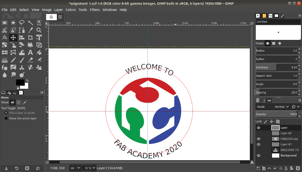Select the Eraser tool
This screenshot has height=172, width=302.
[31, 60]
